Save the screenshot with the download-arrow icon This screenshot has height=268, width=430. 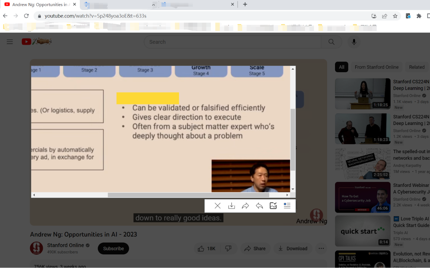coord(231,206)
